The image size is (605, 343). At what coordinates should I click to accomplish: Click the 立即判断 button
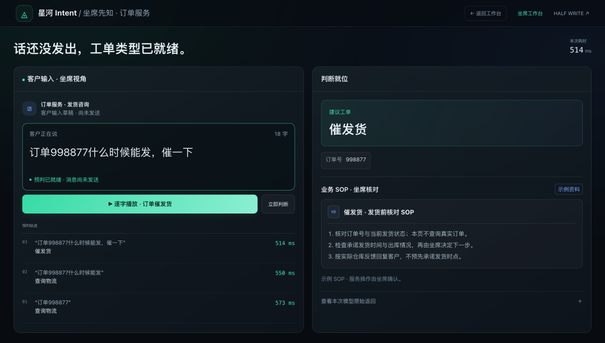tap(278, 203)
